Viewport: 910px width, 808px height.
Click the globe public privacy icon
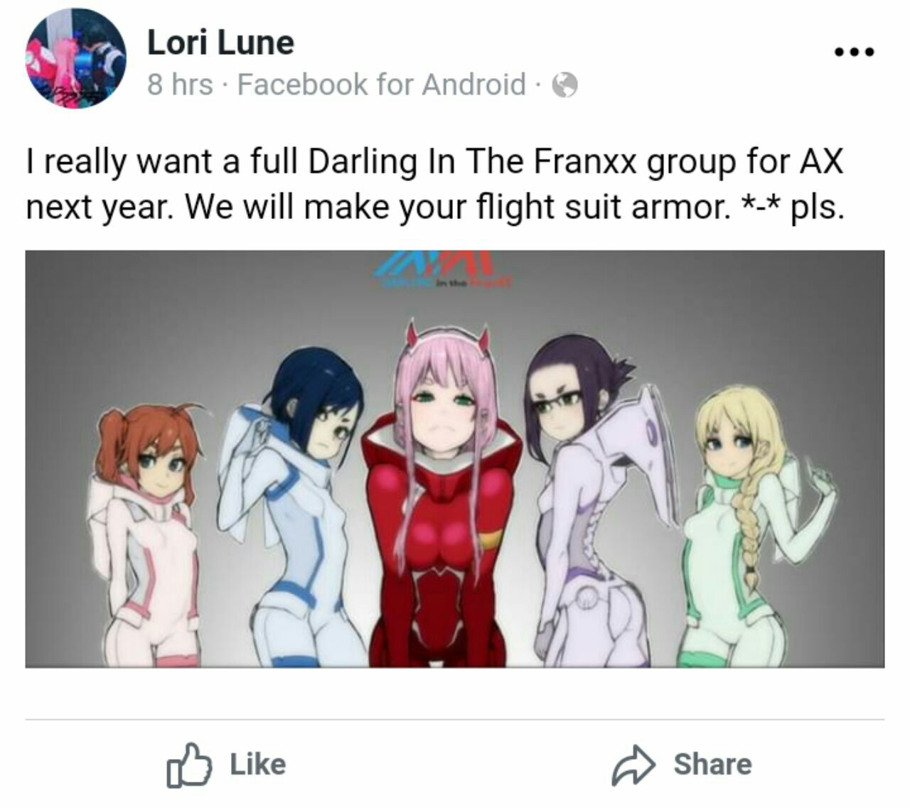tap(564, 85)
